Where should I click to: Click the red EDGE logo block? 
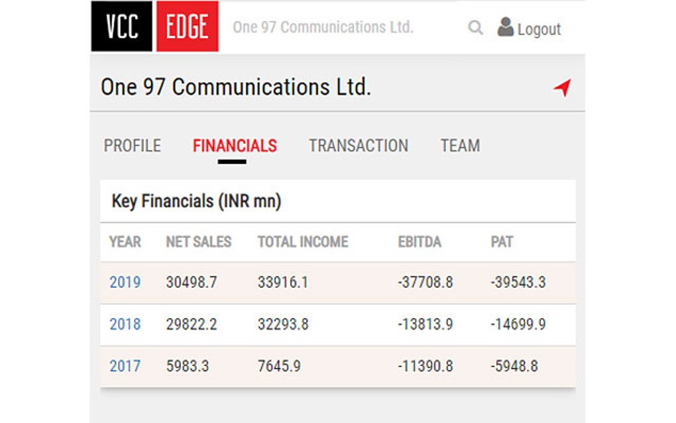click(188, 27)
